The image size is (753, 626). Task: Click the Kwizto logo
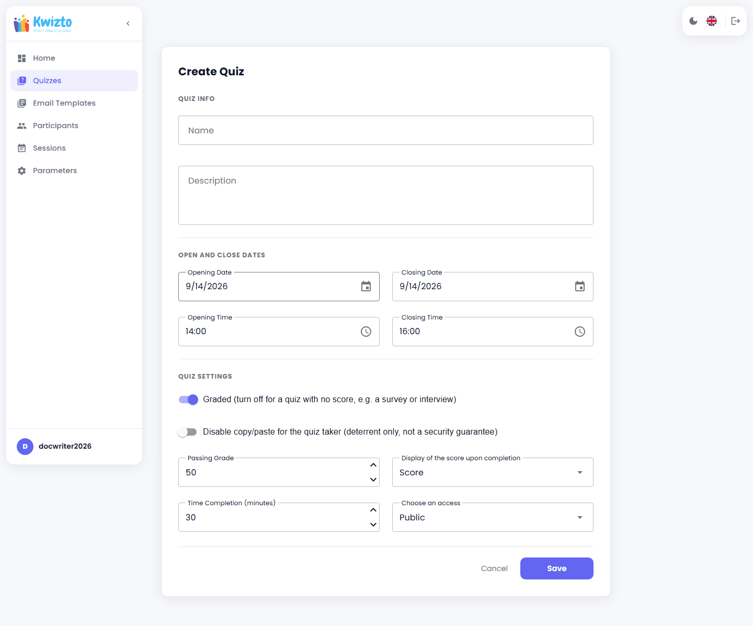[43, 24]
